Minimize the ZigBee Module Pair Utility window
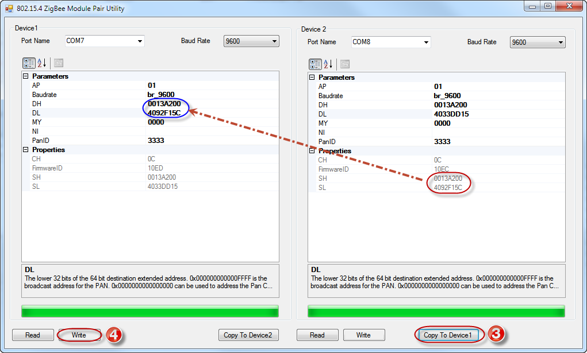Image resolution: width=587 pixels, height=353 pixels. point(532,6)
